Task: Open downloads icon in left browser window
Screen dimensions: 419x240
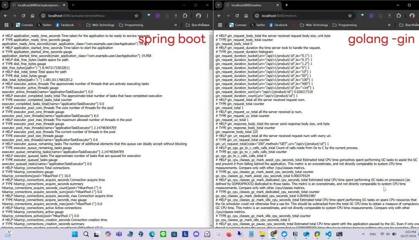Action: point(176,16)
